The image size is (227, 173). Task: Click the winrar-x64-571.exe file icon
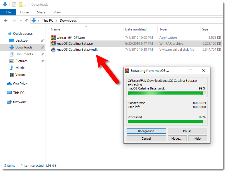click(x=53, y=38)
